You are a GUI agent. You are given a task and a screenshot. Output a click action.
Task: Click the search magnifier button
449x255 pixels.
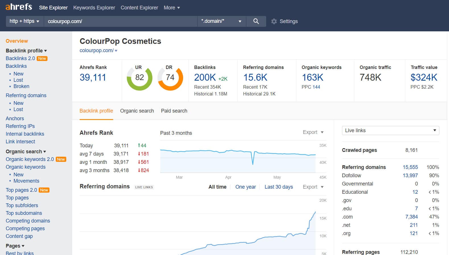(x=256, y=21)
